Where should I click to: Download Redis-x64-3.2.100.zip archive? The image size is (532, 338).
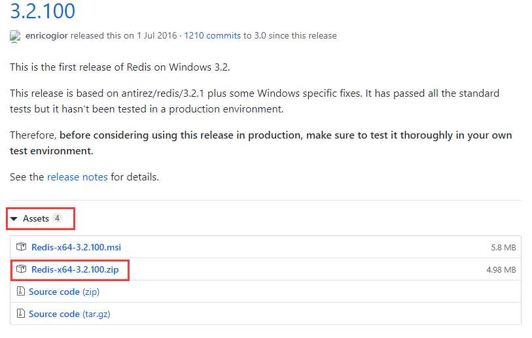75,269
